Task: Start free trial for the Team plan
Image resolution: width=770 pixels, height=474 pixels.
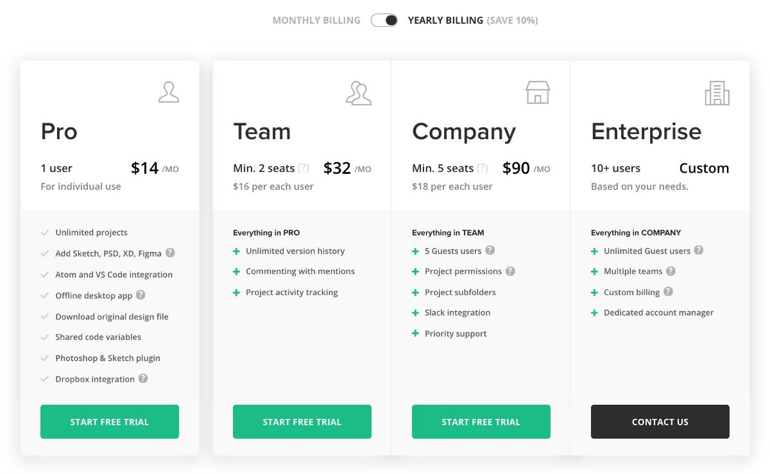Action: pos(302,421)
